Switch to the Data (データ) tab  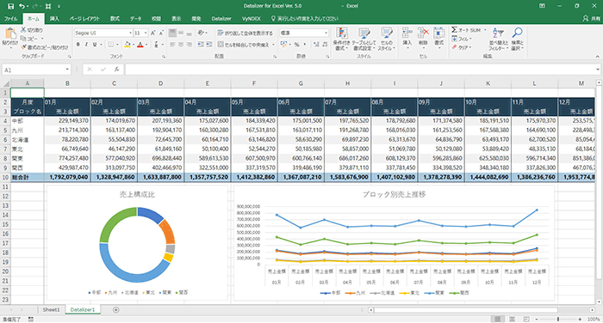pyautogui.click(x=135, y=18)
